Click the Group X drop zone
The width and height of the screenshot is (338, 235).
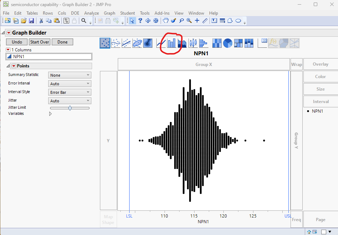204,65
